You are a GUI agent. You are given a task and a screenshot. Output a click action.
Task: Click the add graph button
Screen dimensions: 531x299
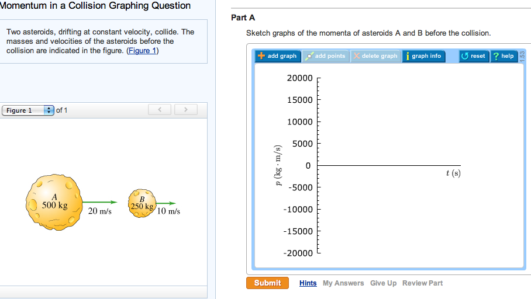tap(278, 56)
